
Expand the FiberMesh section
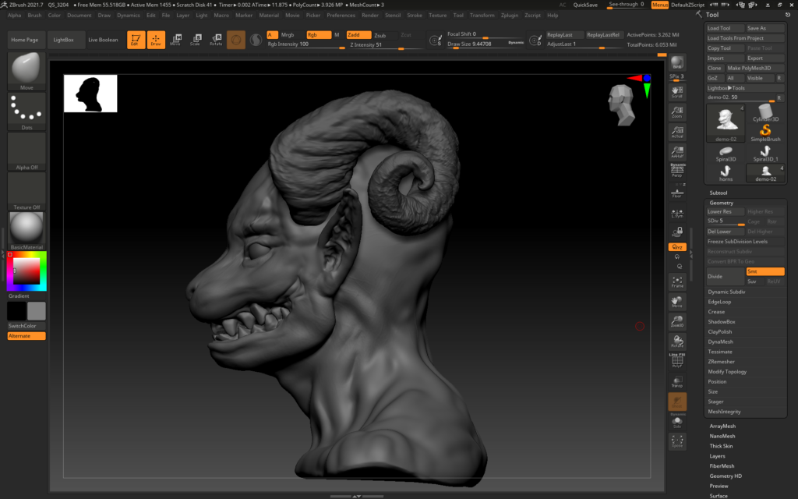pos(722,466)
